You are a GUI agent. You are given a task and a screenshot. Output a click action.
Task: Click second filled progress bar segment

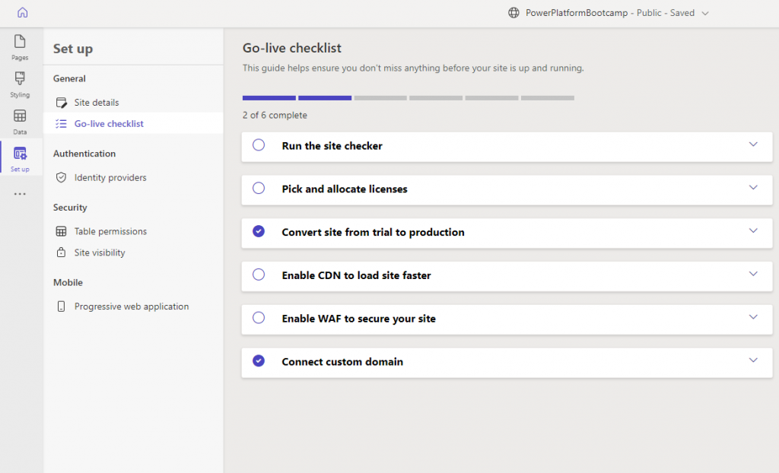325,98
